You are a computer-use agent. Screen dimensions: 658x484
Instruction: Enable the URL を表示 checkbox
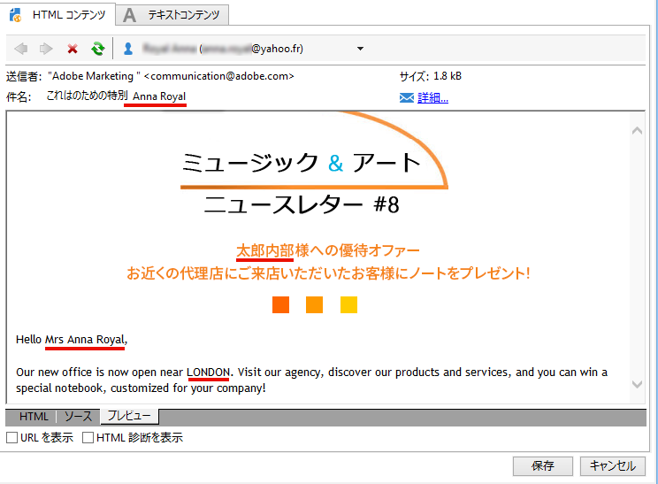tap(11, 438)
